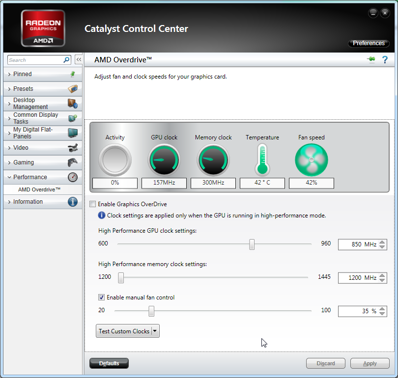Click the blue info icon near clock settings note
The height and width of the screenshot is (378, 398).
tap(102, 215)
